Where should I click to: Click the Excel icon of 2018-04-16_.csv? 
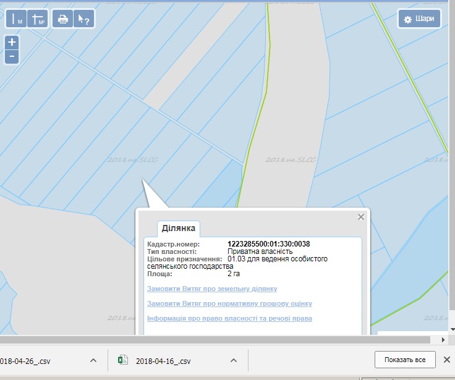(x=123, y=360)
